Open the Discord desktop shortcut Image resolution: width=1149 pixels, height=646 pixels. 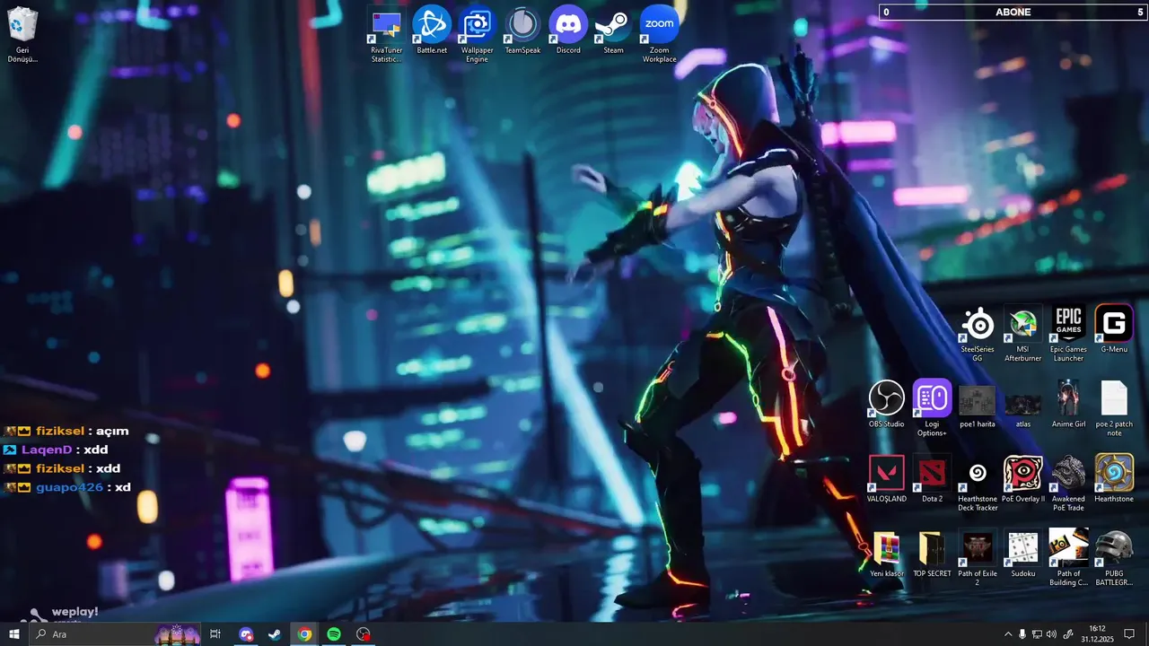coord(568,31)
